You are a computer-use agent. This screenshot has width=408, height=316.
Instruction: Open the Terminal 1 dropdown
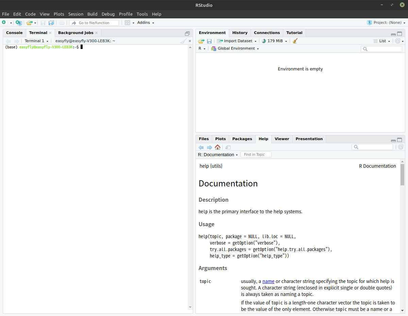[x=37, y=41]
